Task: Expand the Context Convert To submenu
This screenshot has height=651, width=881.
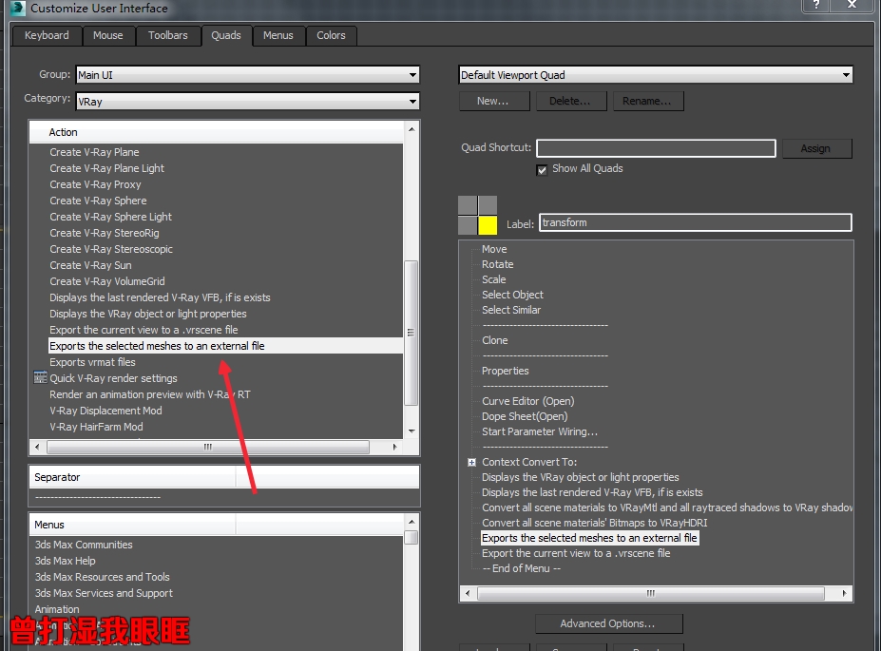Action: [472, 462]
